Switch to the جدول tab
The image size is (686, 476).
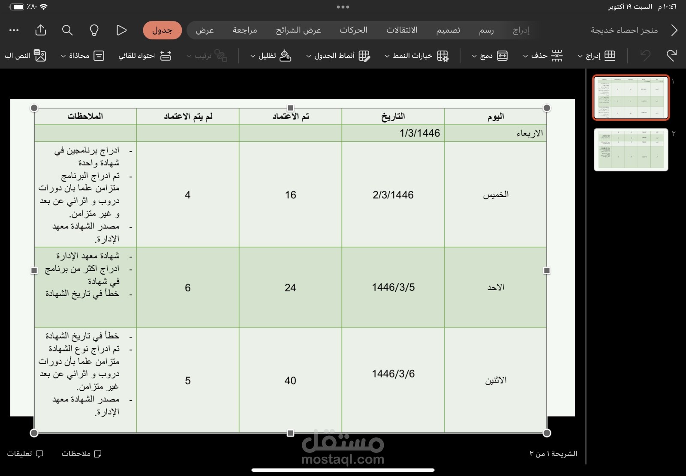click(x=162, y=30)
